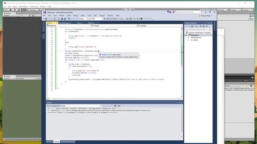Select Solution 'BoxPusher' row in Solution Explorer
Image resolution: width=257 pixels, height=144 pixels.
(x=198, y=33)
